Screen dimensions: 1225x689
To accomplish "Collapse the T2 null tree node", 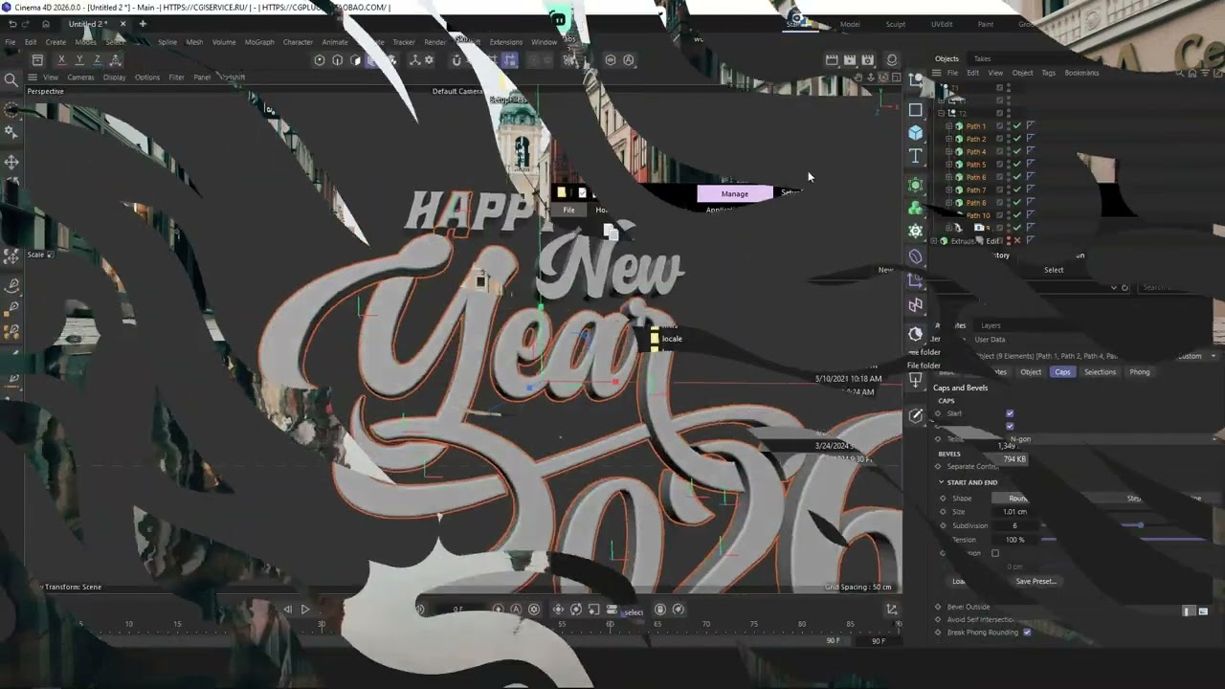I will pos(942,113).
